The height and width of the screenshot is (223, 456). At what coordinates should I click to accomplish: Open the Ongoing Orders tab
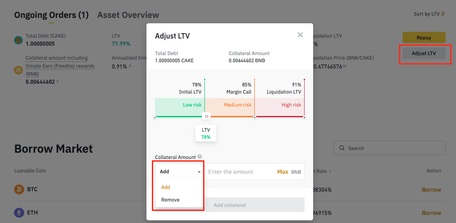tap(51, 15)
